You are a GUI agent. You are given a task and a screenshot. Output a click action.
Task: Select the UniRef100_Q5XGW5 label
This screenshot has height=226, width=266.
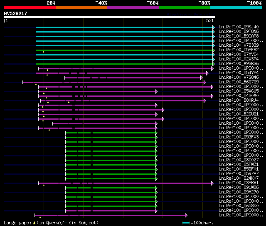pyautogui.click(x=239, y=91)
